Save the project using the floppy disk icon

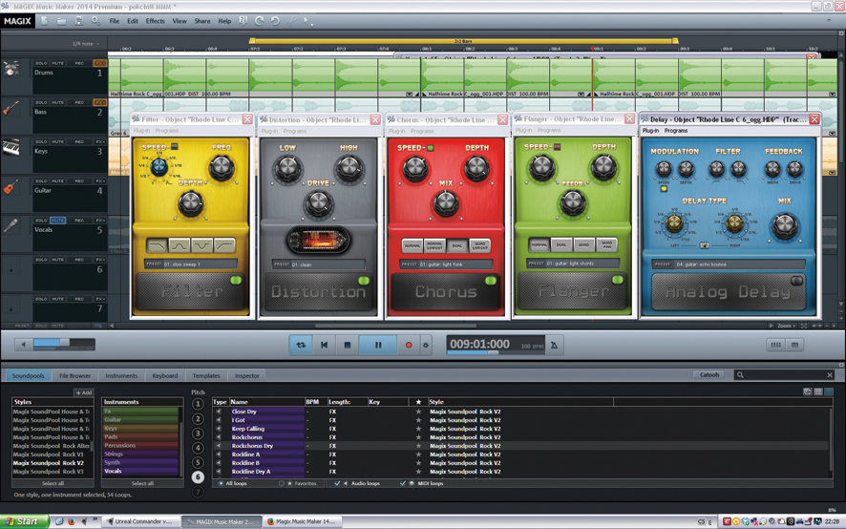click(x=78, y=21)
